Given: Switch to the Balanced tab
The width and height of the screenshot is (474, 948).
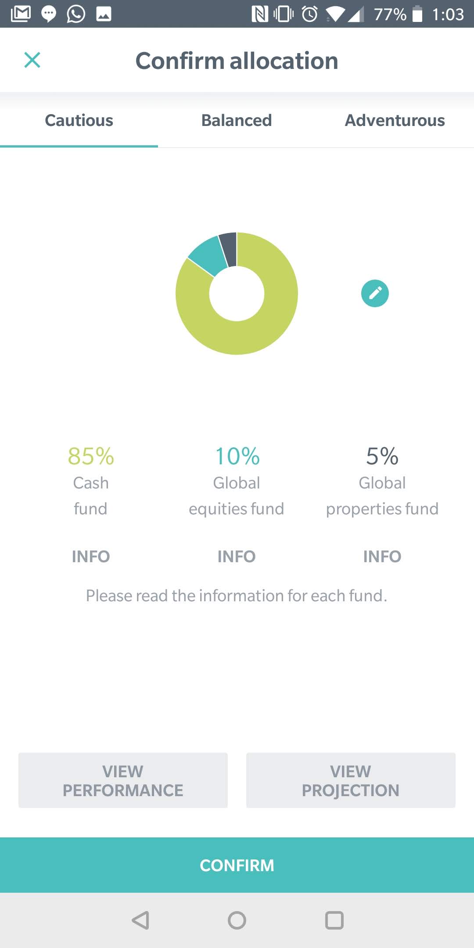Looking at the screenshot, I should coord(237,120).
